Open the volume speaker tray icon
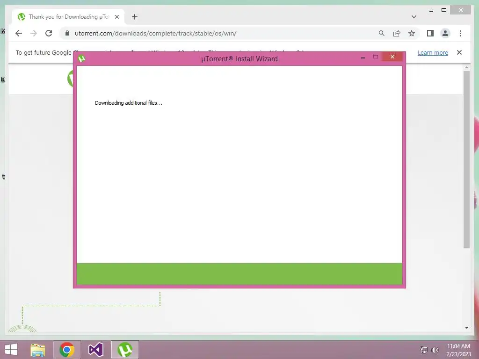The height and width of the screenshot is (359, 479). (435, 350)
